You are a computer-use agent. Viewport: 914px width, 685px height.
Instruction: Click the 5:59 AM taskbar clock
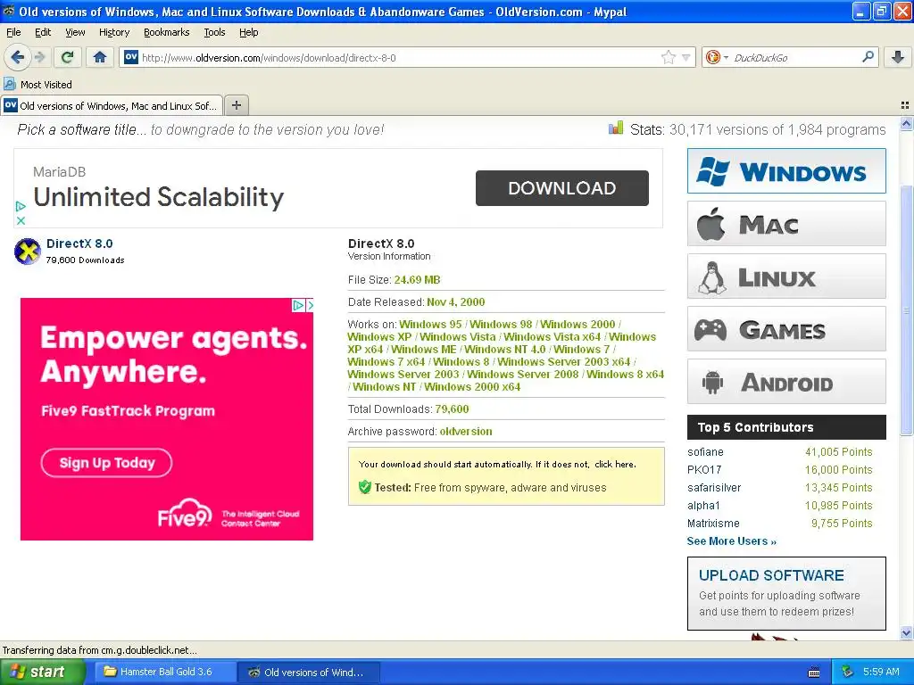coord(881,672)
